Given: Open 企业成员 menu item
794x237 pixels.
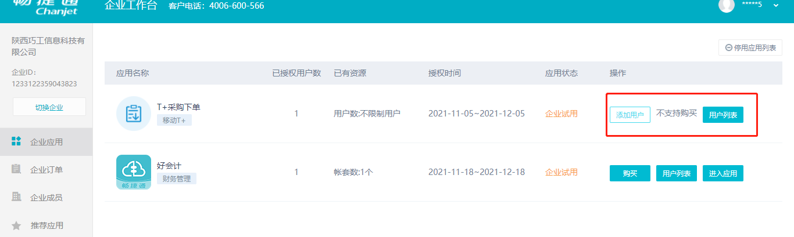Looking at the screenshot, I should tap(46, 198).
